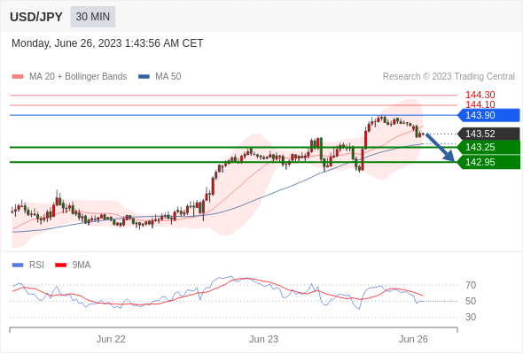Click the 143.25 green support tag
The image size is (523, 354).
[x=488, y=147]
